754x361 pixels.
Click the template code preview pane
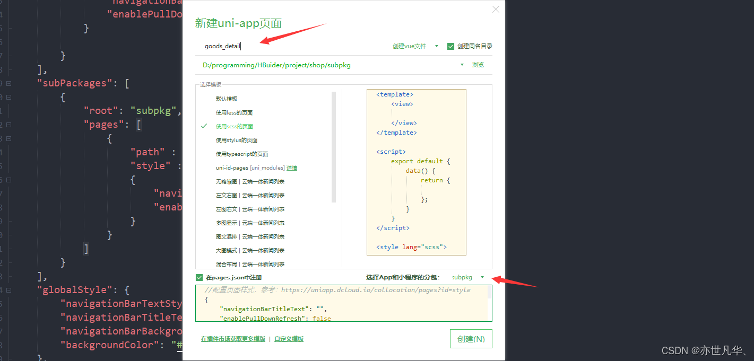tap(417, 172)
